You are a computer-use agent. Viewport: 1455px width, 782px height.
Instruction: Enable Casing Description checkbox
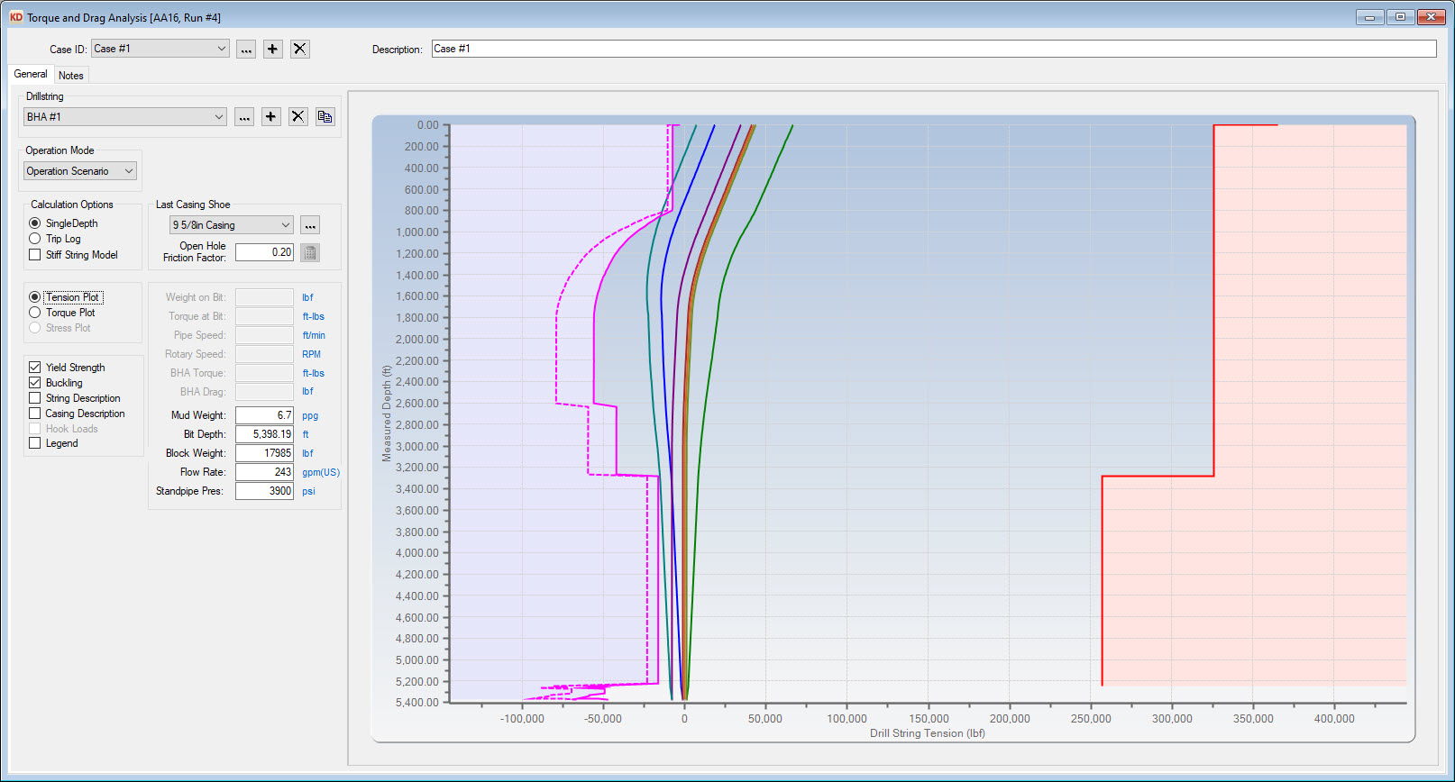tap(35, 414)
